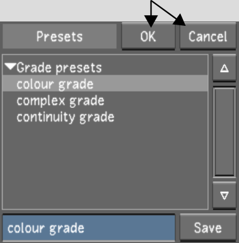
Task: Click the vertical scrollbar thumb
Action: pyautogui.click(x=224, y=132)
